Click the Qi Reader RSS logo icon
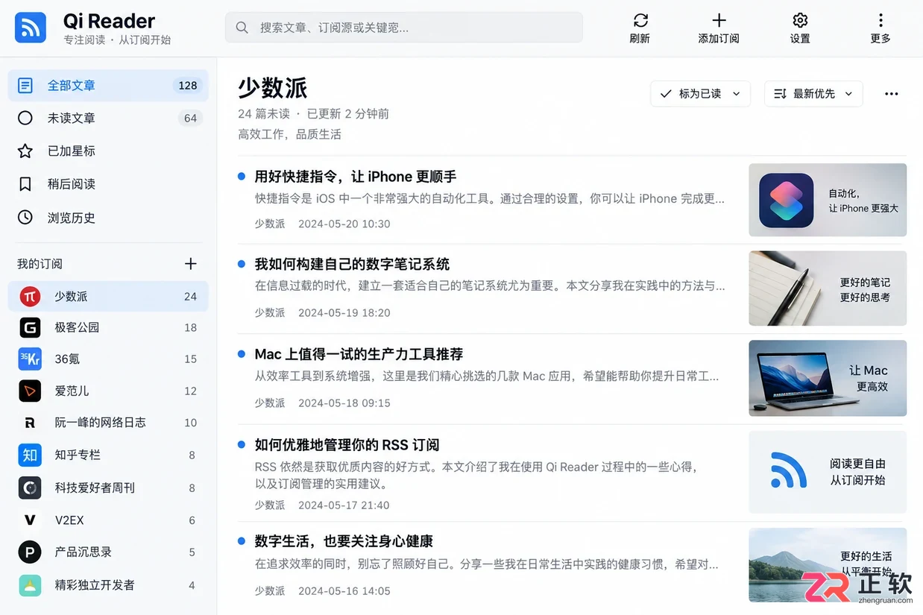The width and height of the screenshot is (923, 615). (31, 28)
